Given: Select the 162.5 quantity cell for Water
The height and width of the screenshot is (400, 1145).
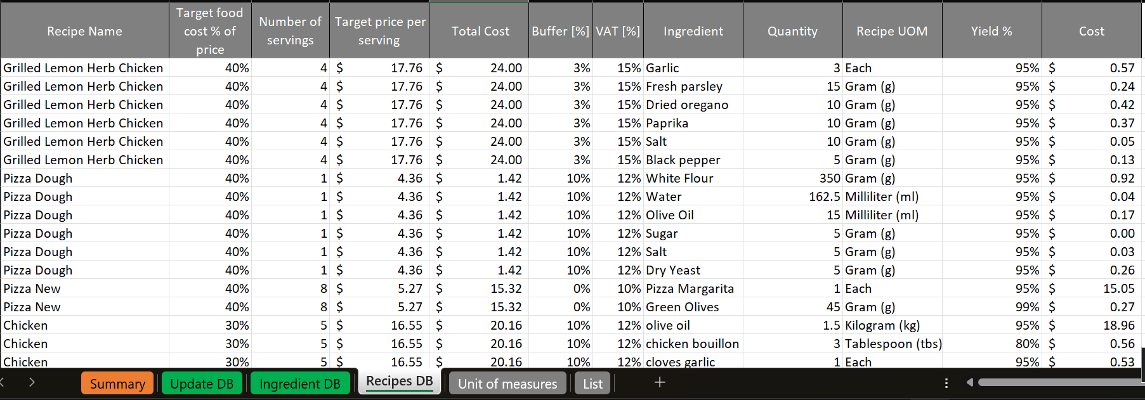Looking at the screenshot, I should [792, 197].
